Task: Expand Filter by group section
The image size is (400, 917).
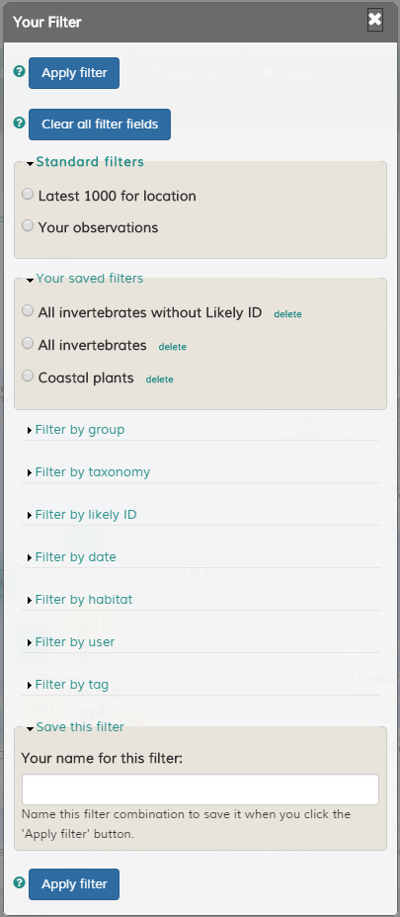Action: point(80,430)
